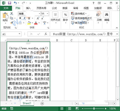Open Conditional Formatting menu
Screen dimensions: 120x111
(x=79, y=14)
